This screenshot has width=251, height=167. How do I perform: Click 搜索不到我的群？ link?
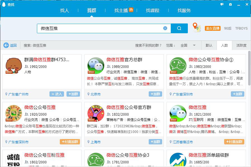coord(148,46)
